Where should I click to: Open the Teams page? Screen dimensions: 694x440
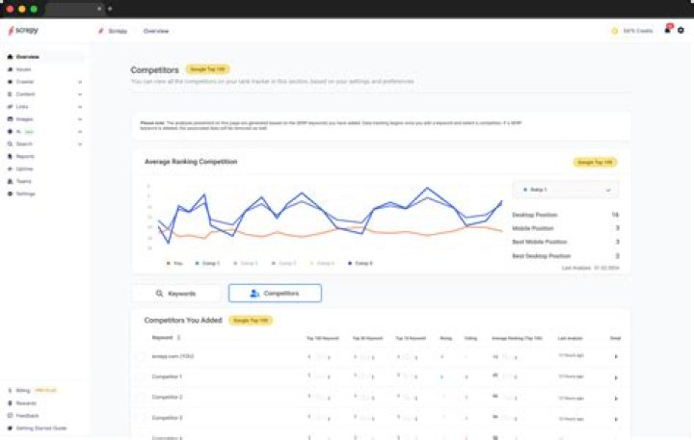(x=23, y=181)
